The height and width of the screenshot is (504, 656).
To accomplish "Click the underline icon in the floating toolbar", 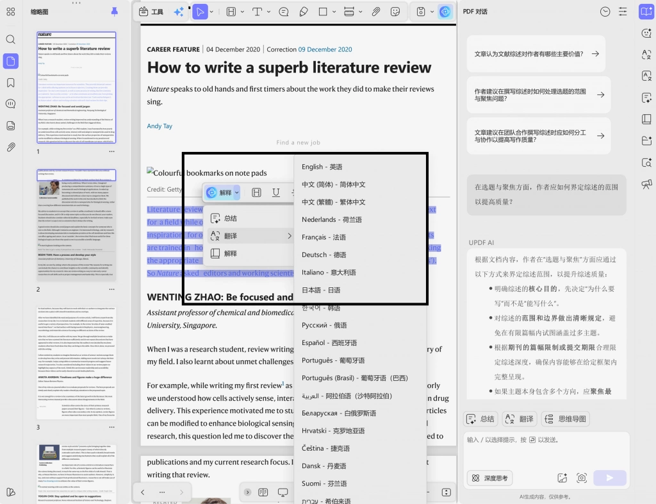I will point(275,192).
